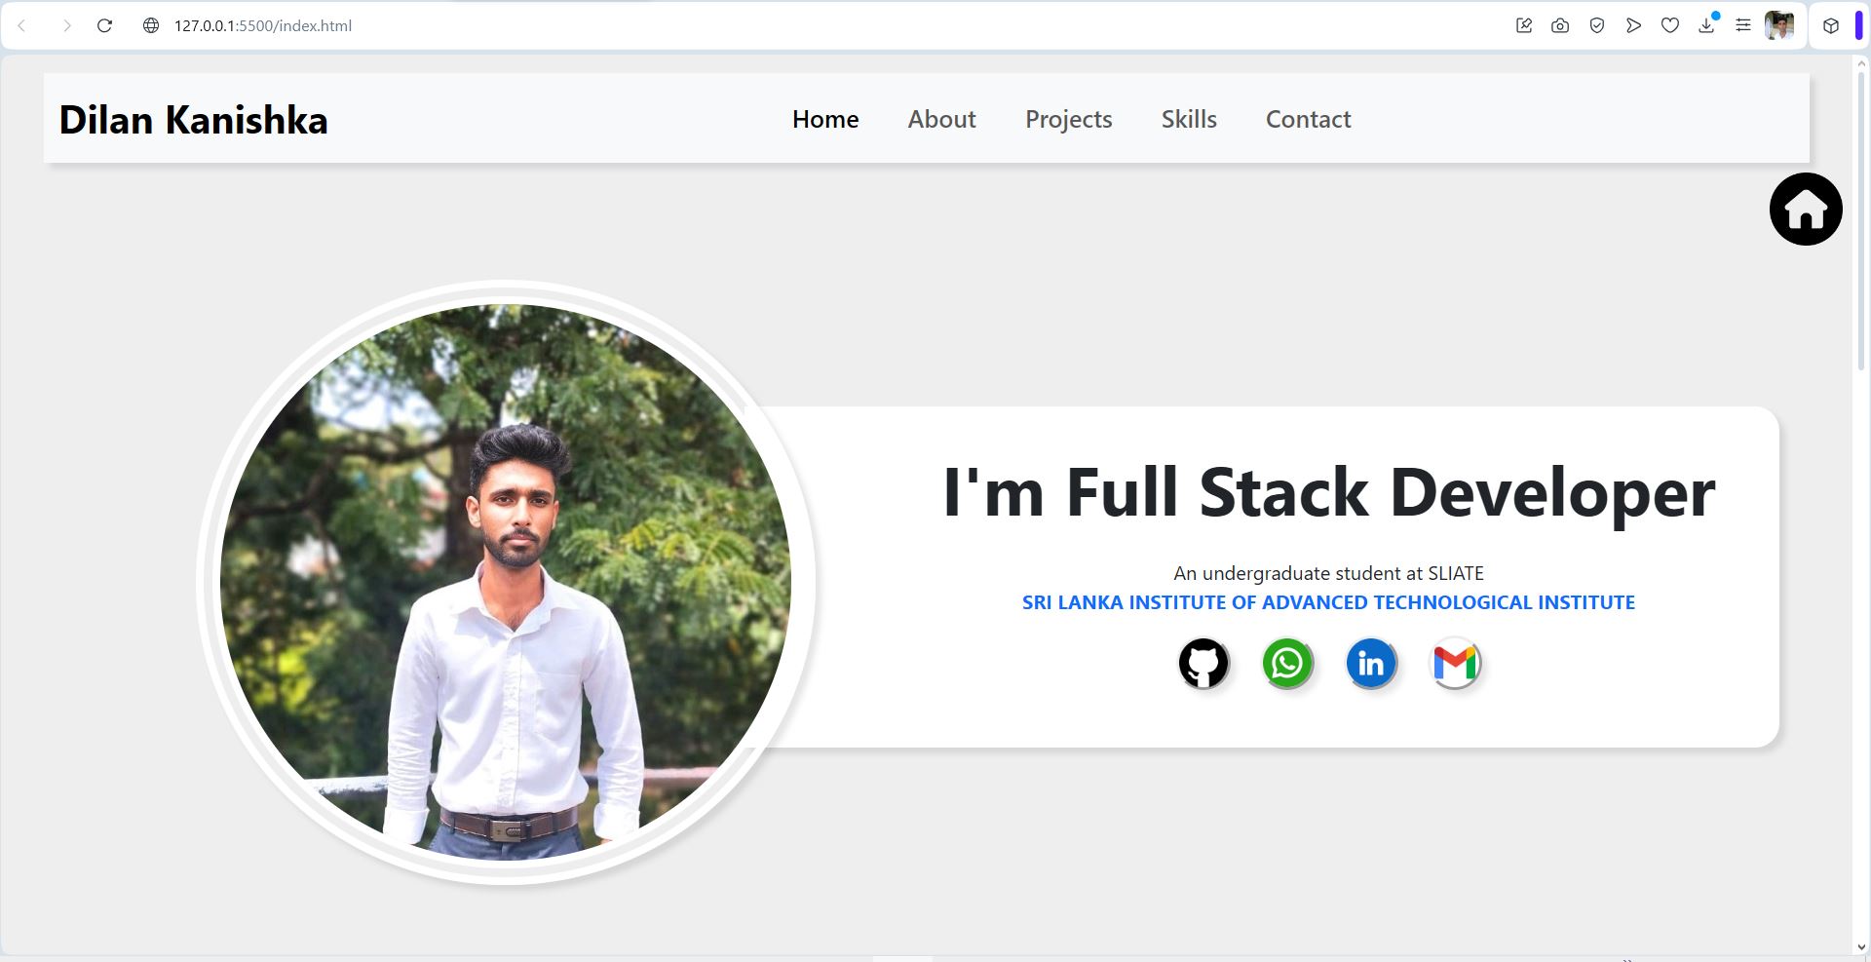Click the scrollbar down arrow
Viewport: 1871px width, 962px height.
point(1861,946)
